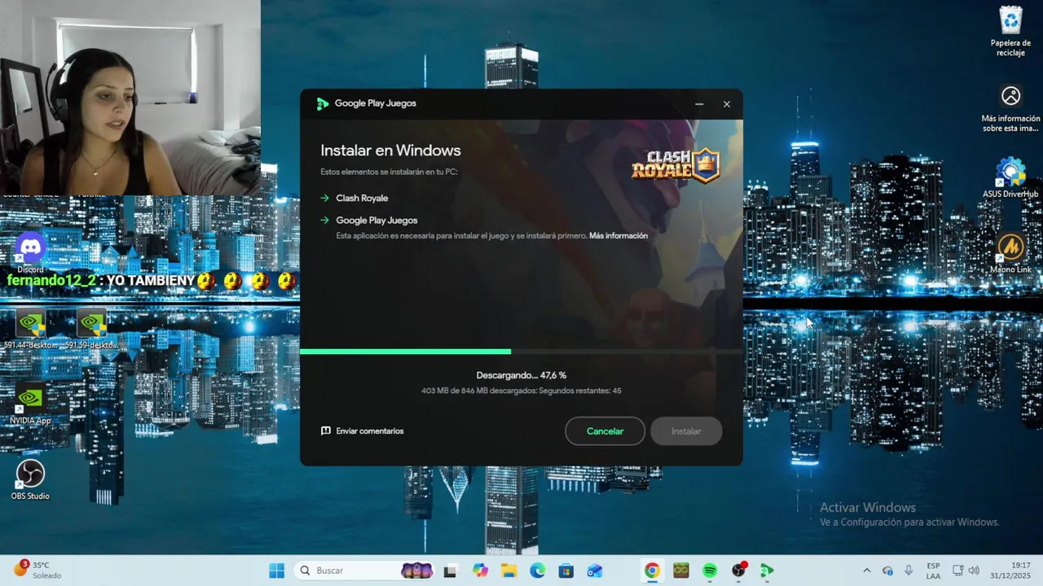The image size is (1043, 586).
Task: Click Enviar comentarios in the installer
Action: point(362,431)
